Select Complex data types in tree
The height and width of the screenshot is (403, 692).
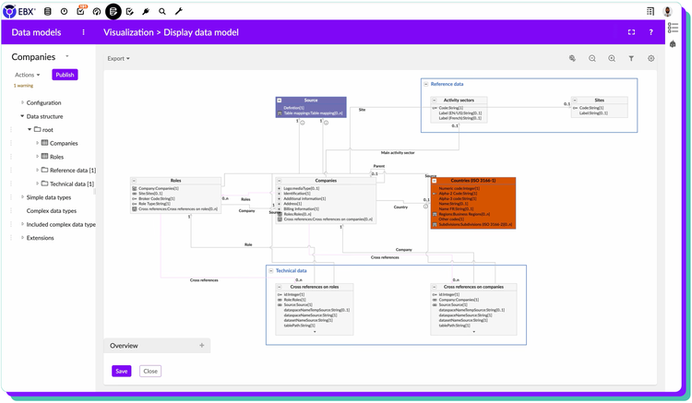[x=51, y=211]
